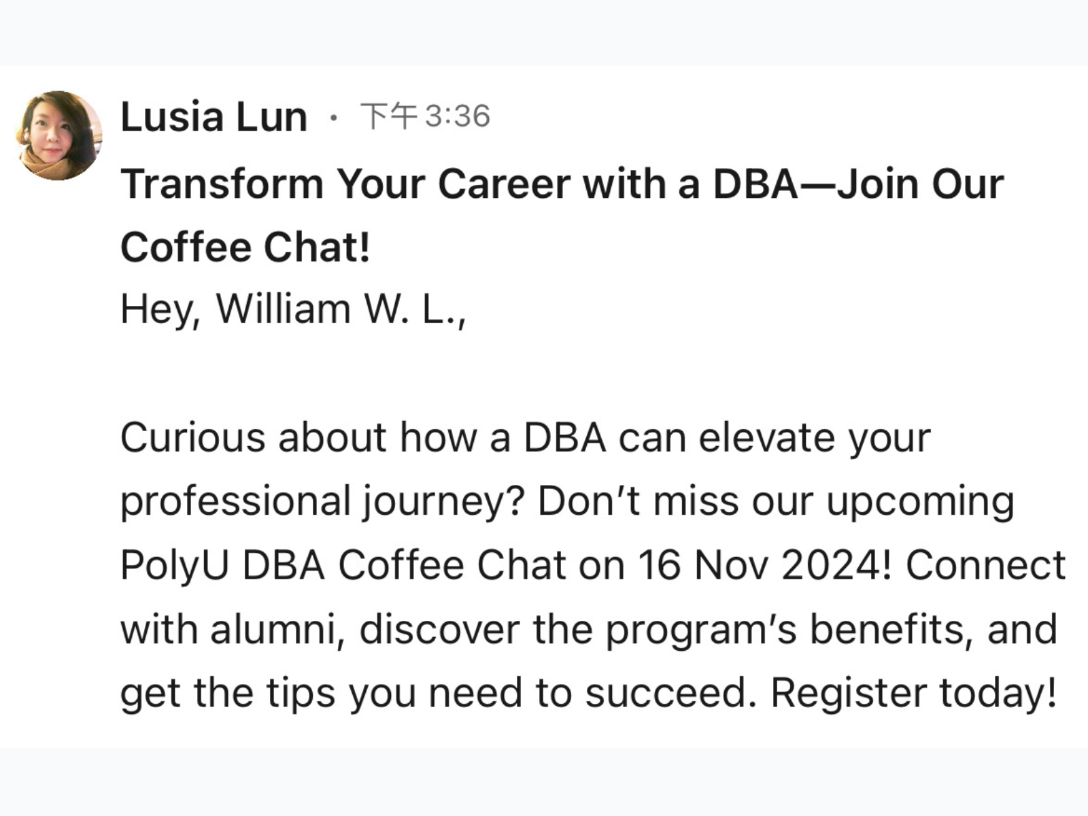1088x816 pixels.
Task: Click Lusia Lun's profile photo
Action: [58, 135]
